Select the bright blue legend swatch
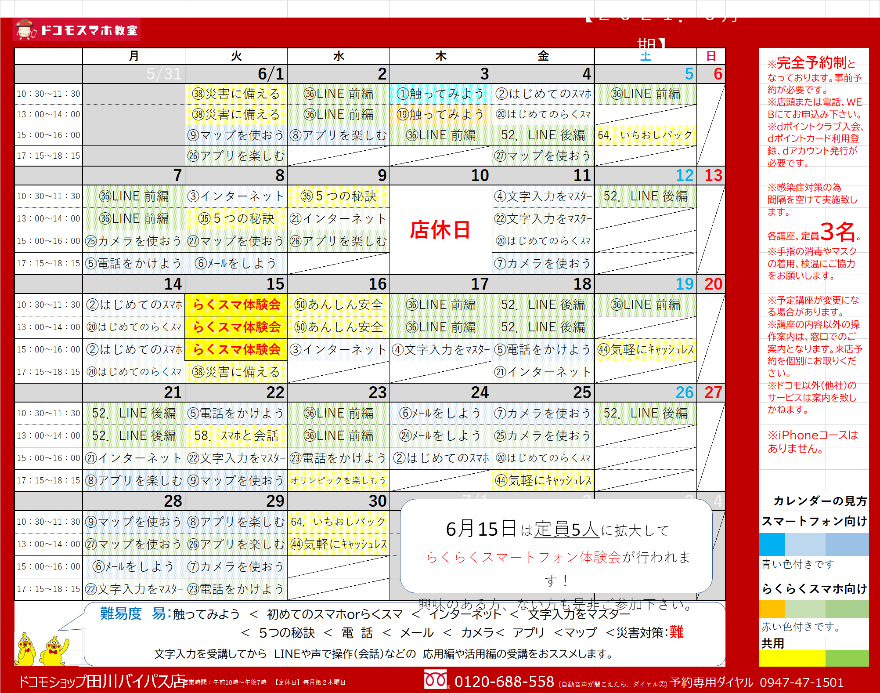The height and width of the screenshot is (693, 880). (x=772, y=544)
